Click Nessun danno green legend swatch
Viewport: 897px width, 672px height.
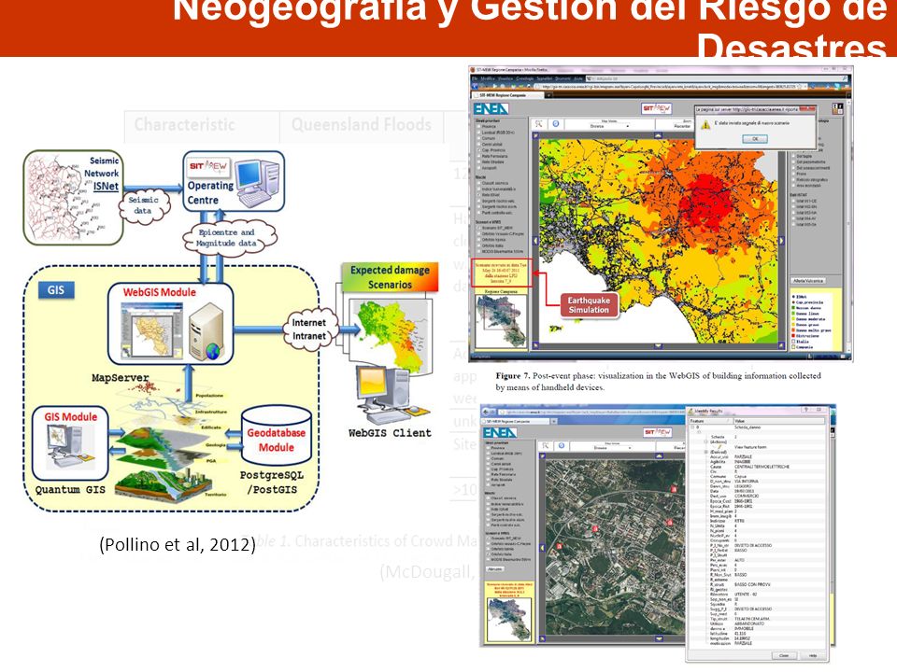click(x=794, y=308)
